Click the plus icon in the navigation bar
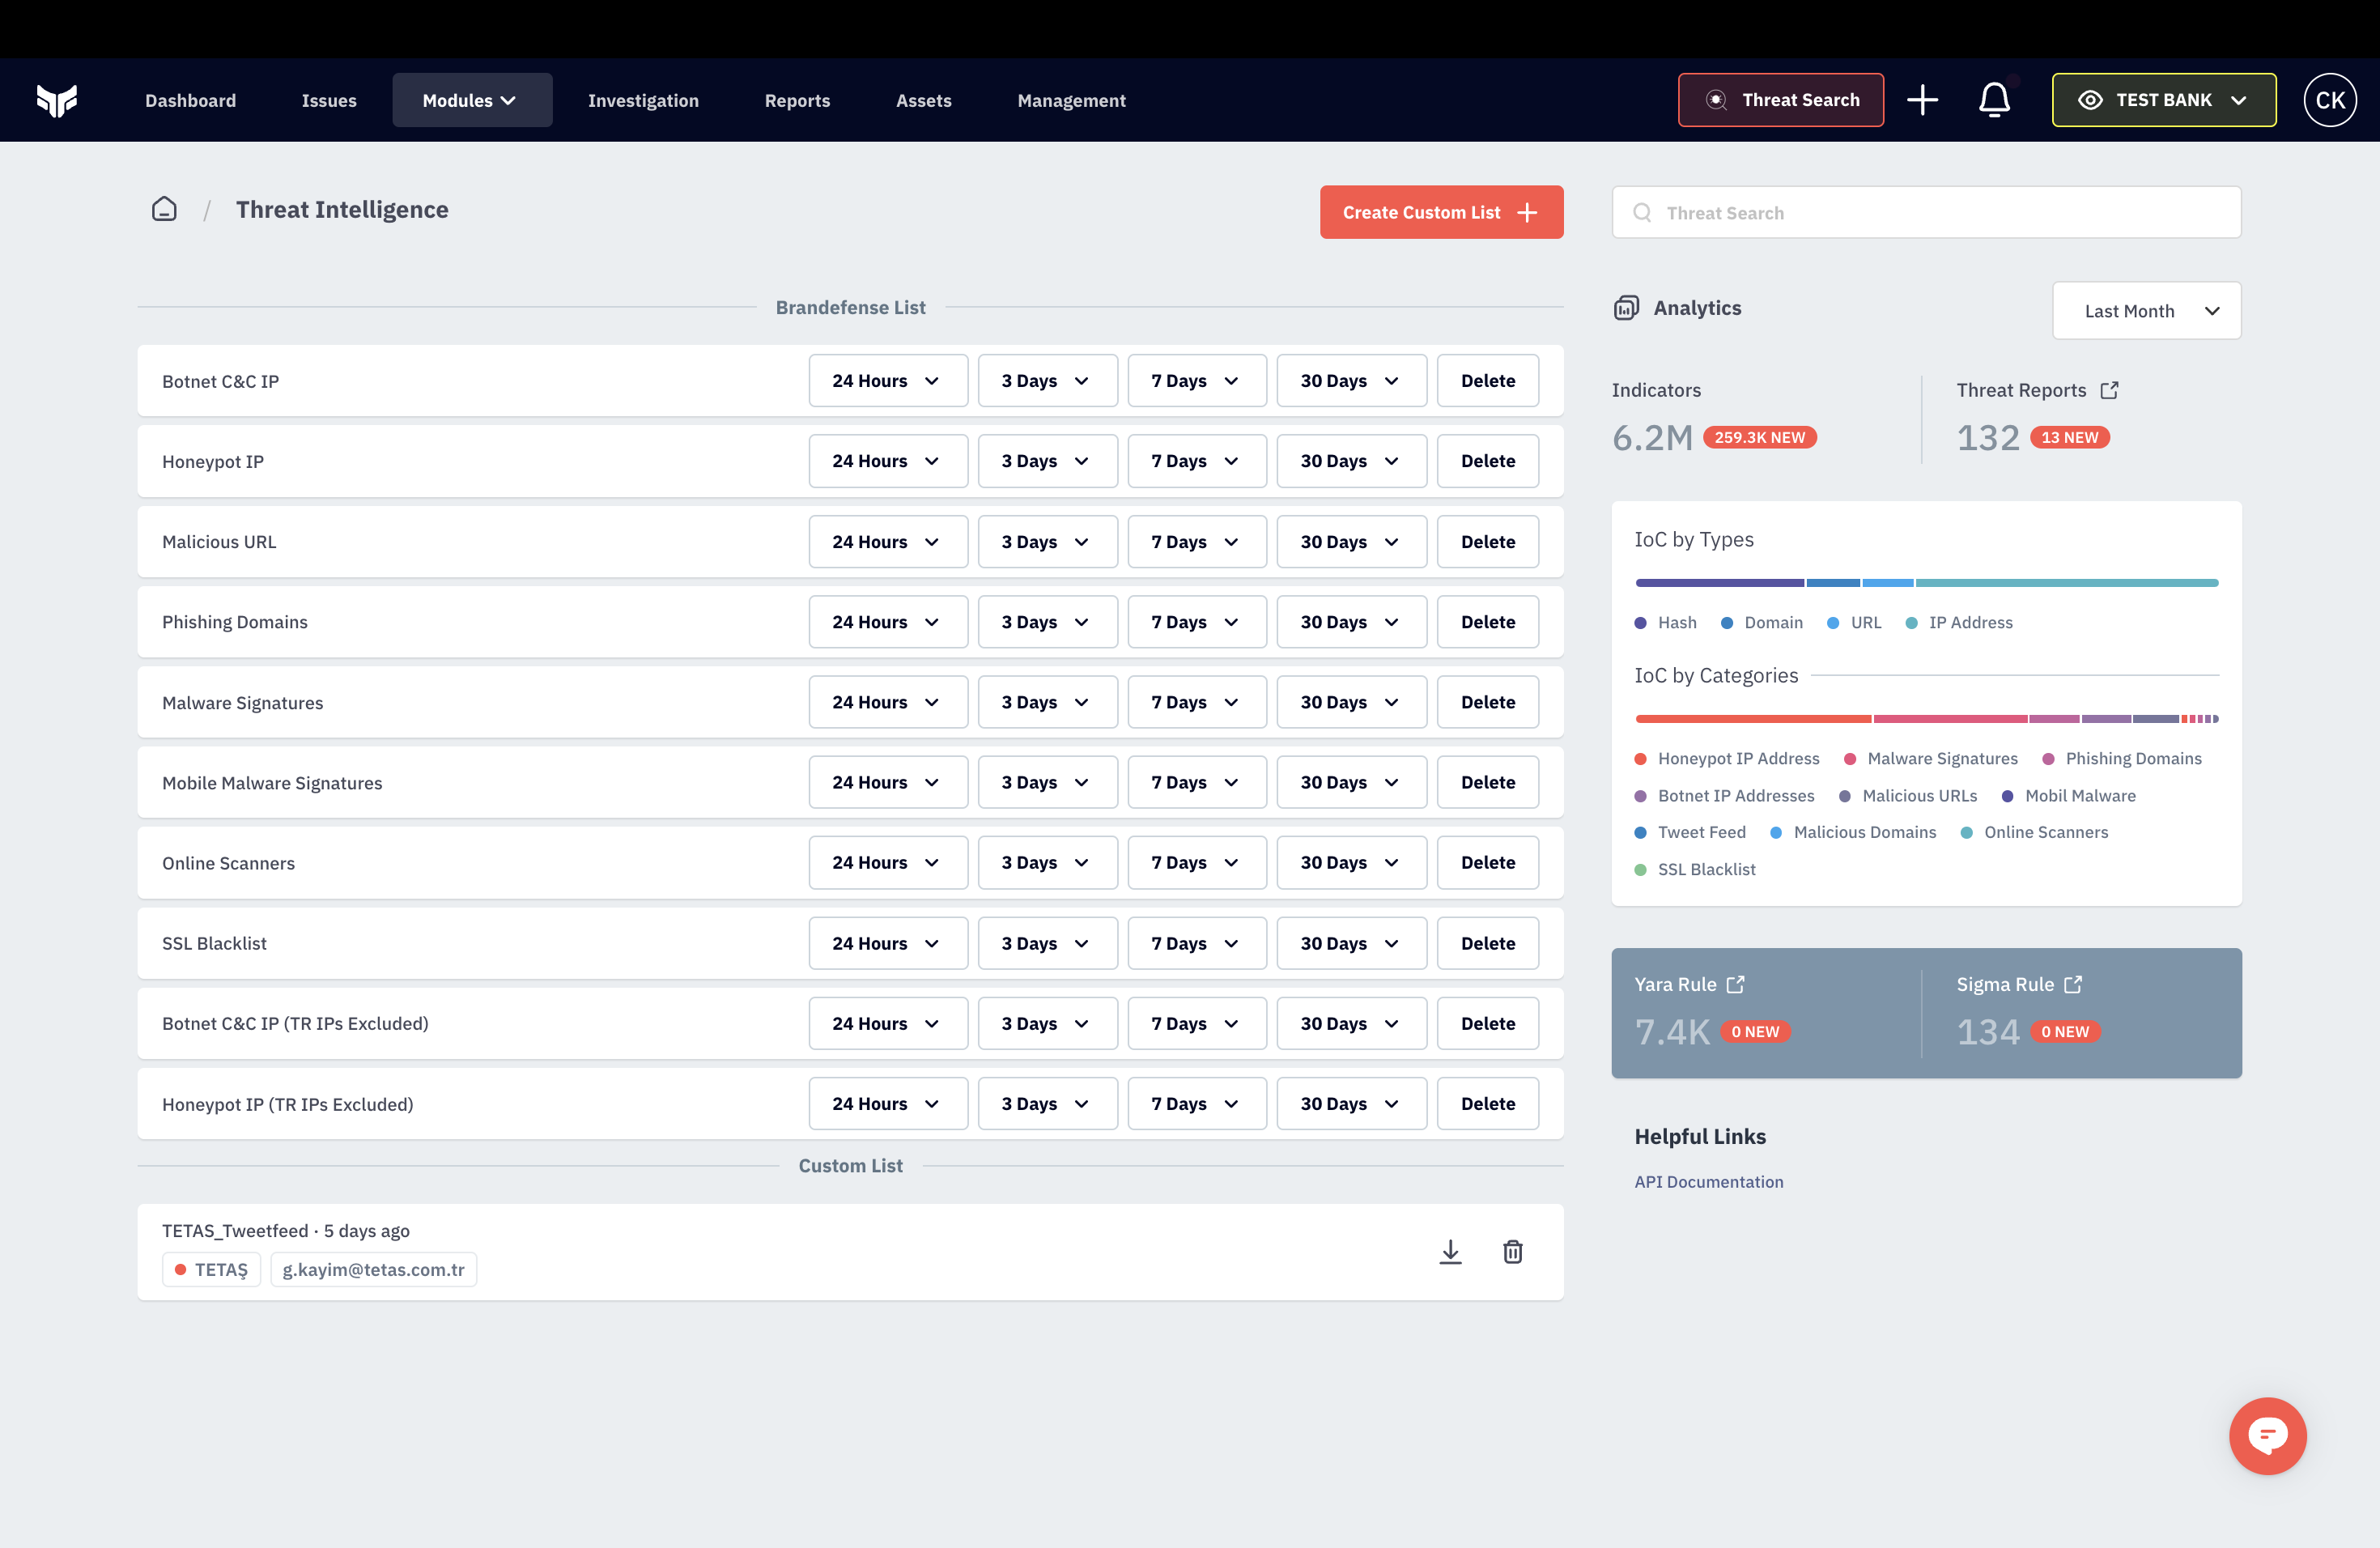Image resolution: width=2380 pixels, height=1548 pixels. click(x=1922, y=100)
